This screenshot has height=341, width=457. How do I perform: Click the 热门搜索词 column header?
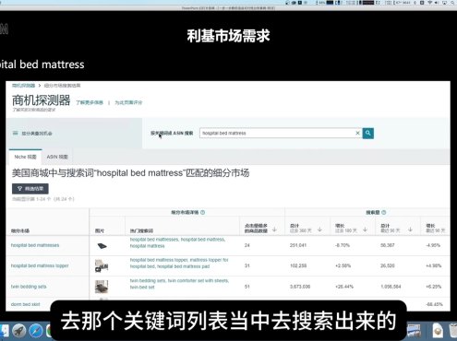click(141, 230)
